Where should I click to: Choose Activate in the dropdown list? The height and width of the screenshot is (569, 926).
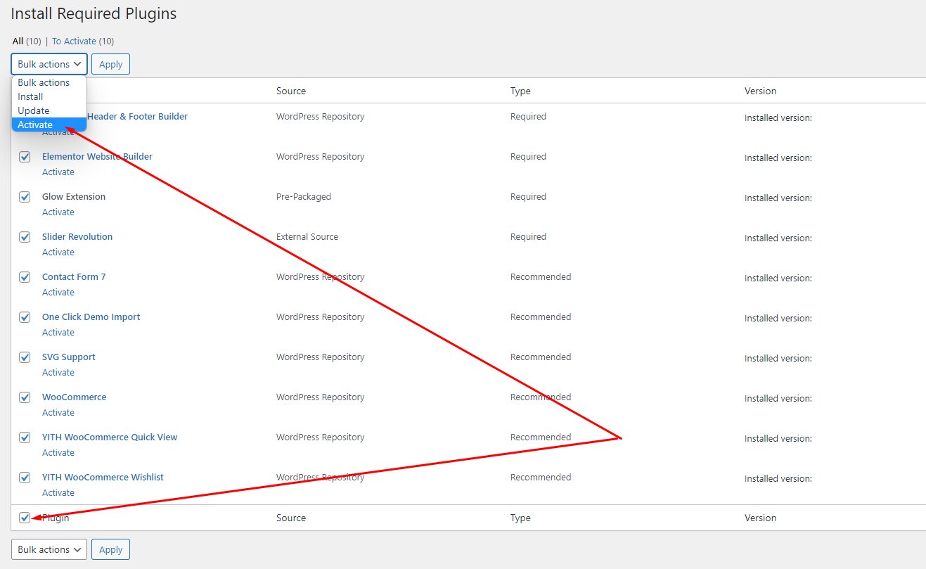(49, 124)
